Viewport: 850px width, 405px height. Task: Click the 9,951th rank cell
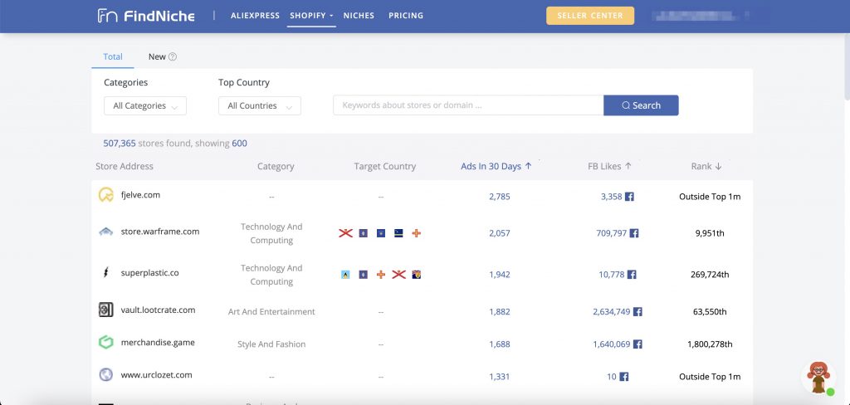[710, 233]
